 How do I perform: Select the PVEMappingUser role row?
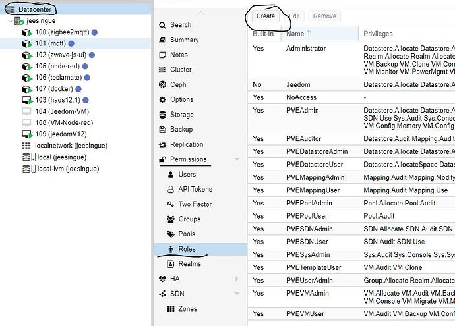pyautogui.click(x=351, y=190)
